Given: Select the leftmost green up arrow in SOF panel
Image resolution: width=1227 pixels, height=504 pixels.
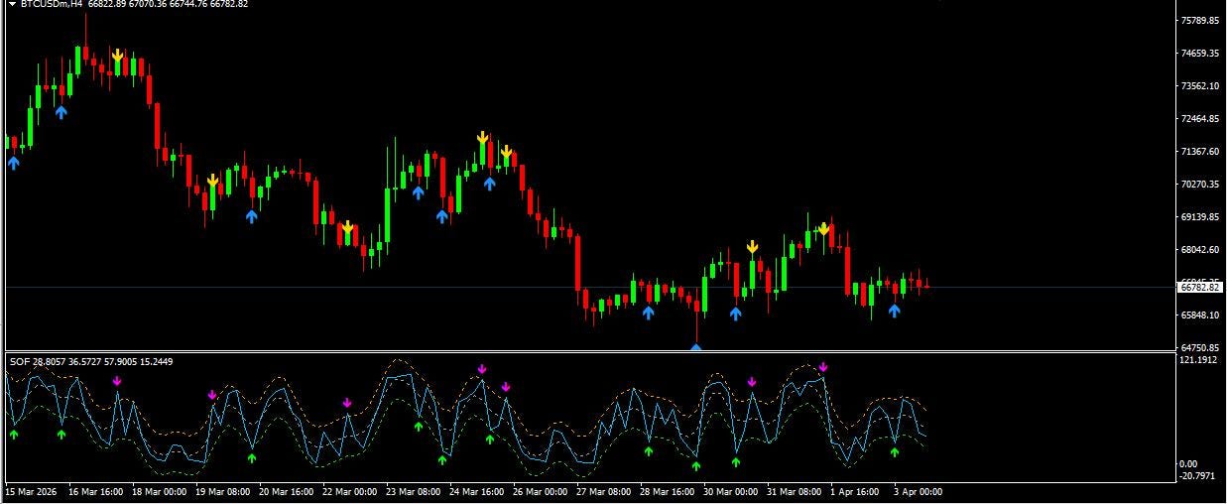Looking at the screenshot, I should click(13, 434).
